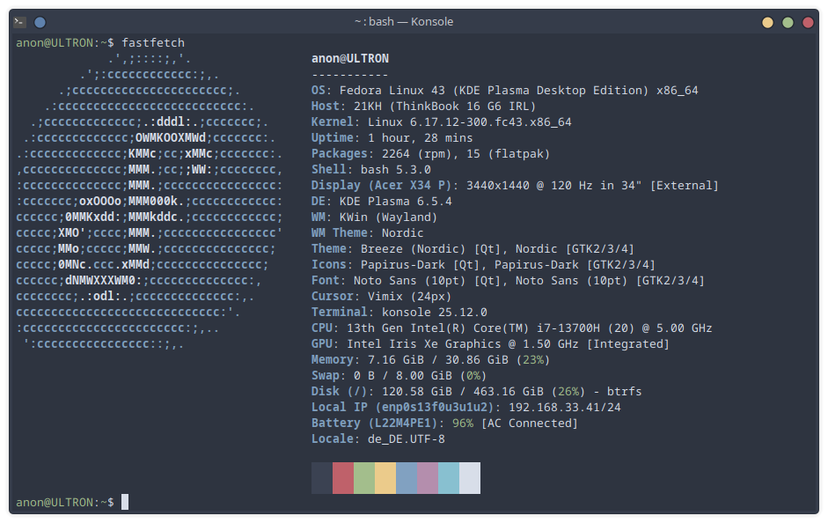Viewport: 828px width, 523px height.
Task: Click the bold 'anon@ULTRON' header line
Action: [x=350, y=59]
